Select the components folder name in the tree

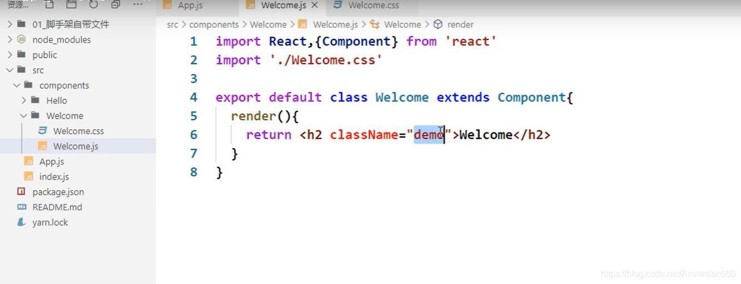64,85
